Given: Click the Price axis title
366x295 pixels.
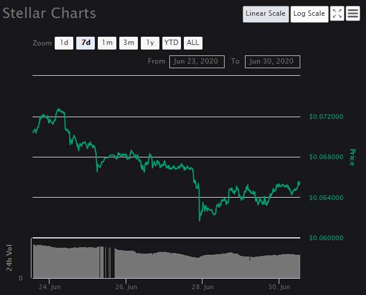Looking at the screenshot, I should (353, 157).
